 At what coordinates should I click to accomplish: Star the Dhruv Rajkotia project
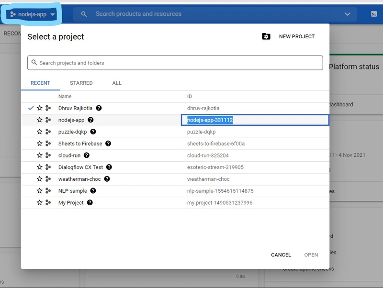pos(40,108)
